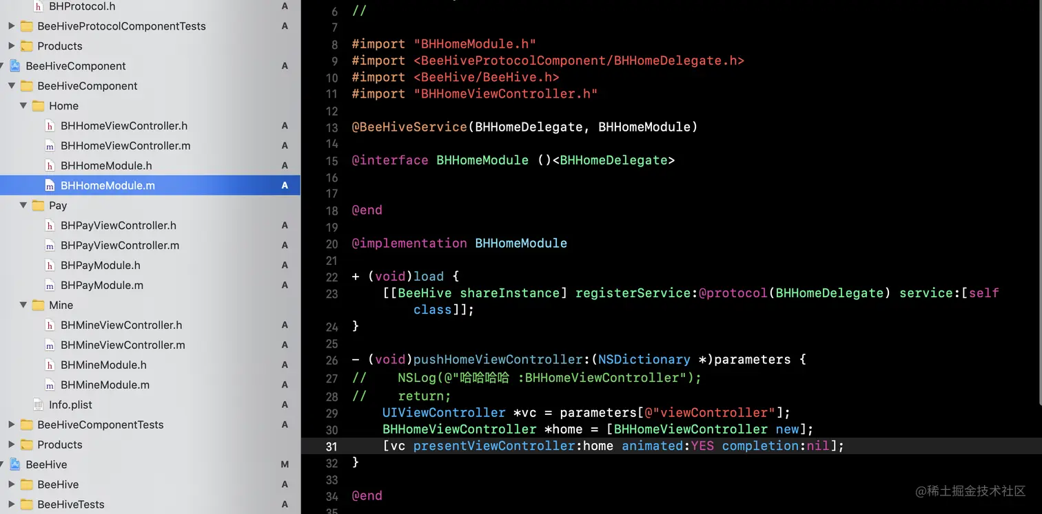This screenshot has width=1042, height=514.
Task: Expand the BeeHiveTests folder
Action: [11, 504]
